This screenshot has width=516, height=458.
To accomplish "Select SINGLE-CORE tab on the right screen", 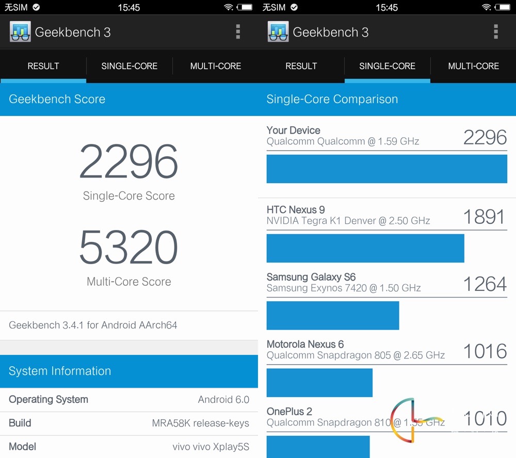I will 388,66.
